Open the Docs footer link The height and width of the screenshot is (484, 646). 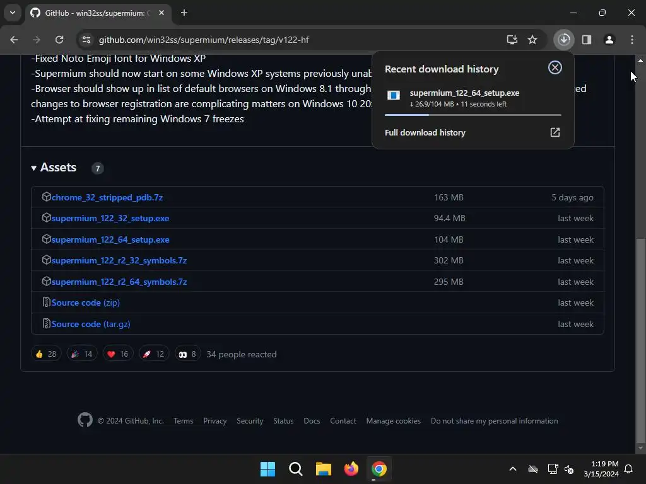click(312, 420)
